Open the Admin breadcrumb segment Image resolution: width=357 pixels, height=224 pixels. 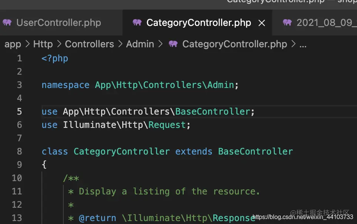[x=140, y=44]
